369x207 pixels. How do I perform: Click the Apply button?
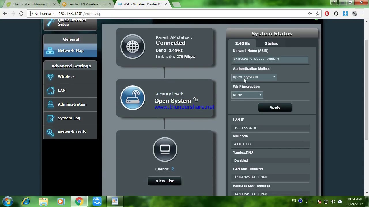point(275,107)
